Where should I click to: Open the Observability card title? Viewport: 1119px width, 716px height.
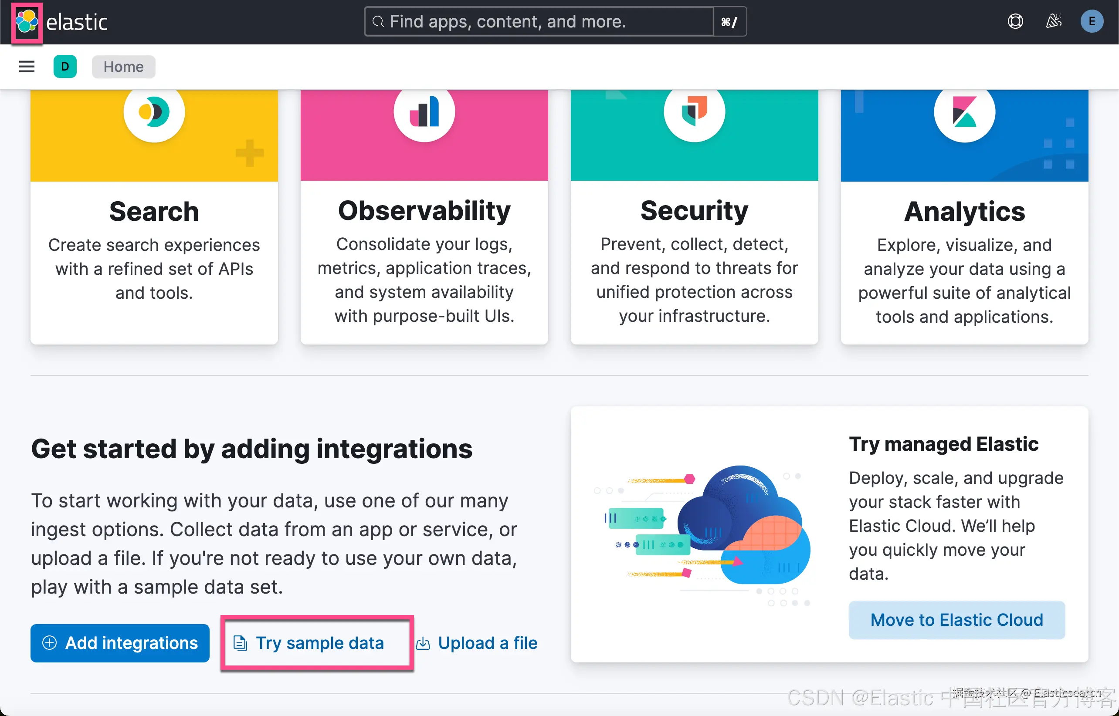(424, 211)
